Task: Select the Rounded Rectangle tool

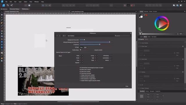Action: pos(2,47)
